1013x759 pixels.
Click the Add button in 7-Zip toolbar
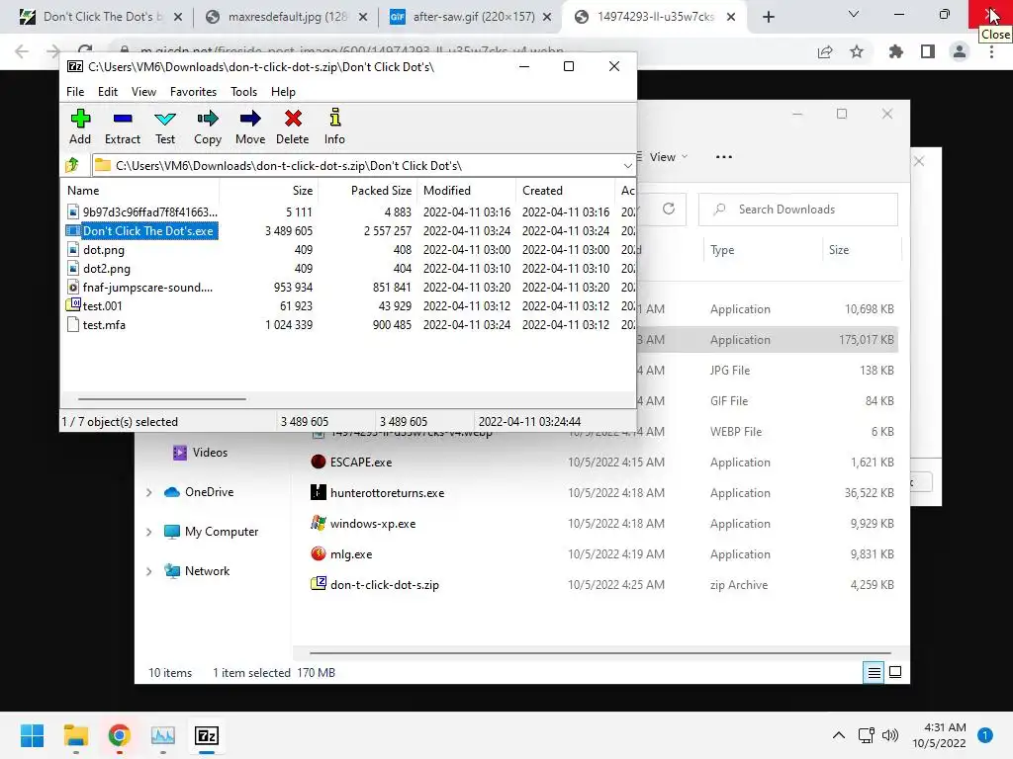point(80,126)
